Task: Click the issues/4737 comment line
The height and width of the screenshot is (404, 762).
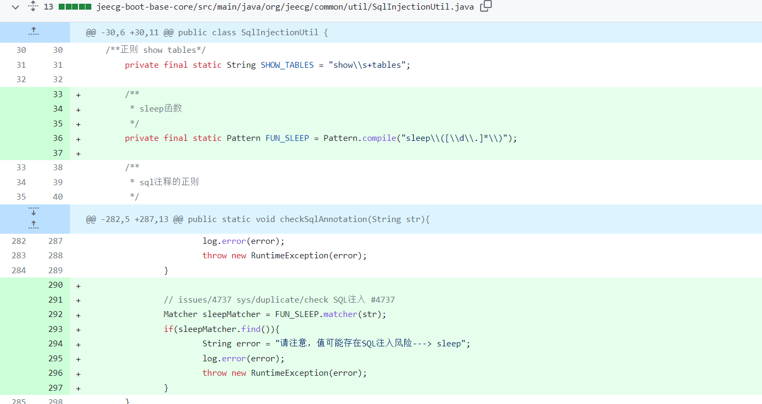Action: click(279, 300)
